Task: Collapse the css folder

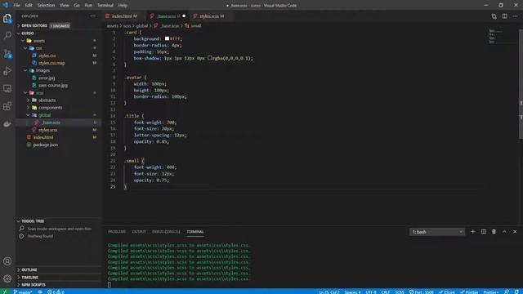Action: 59,48
